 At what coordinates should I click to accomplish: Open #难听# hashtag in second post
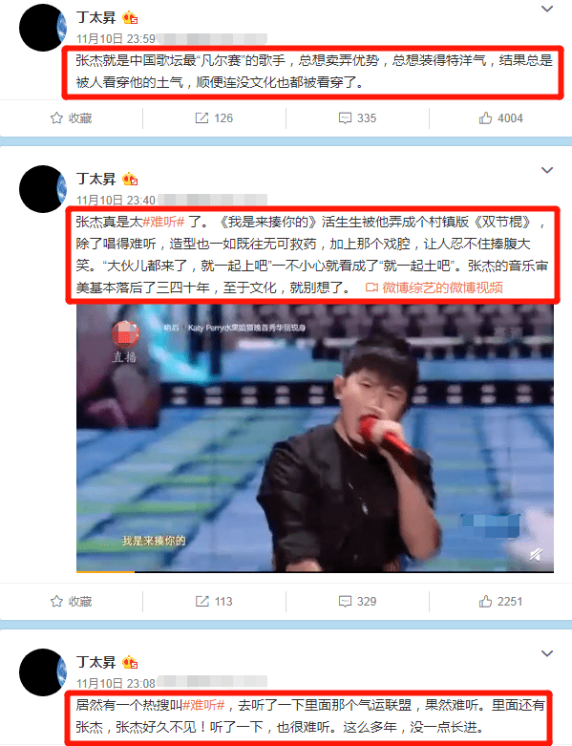click(163, 222)
